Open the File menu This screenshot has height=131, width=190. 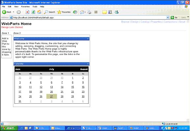(x=3, y=7)
